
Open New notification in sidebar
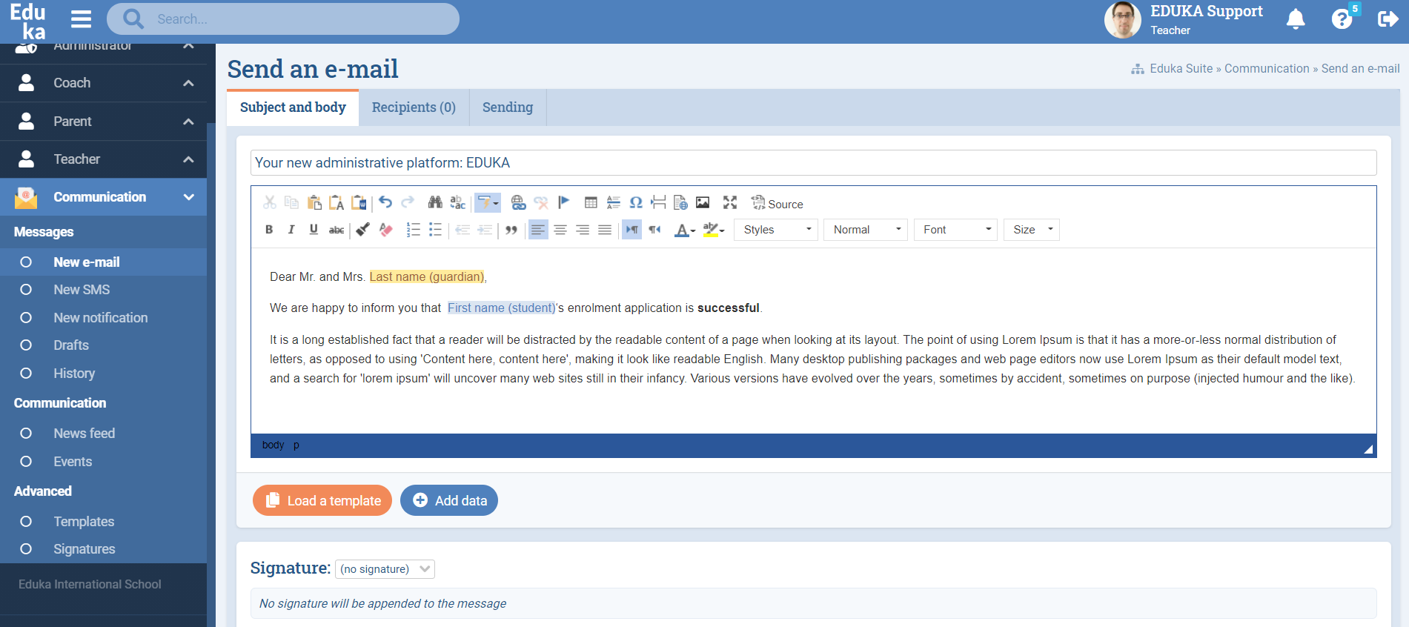pyautogui.click(x=101, y=318)
